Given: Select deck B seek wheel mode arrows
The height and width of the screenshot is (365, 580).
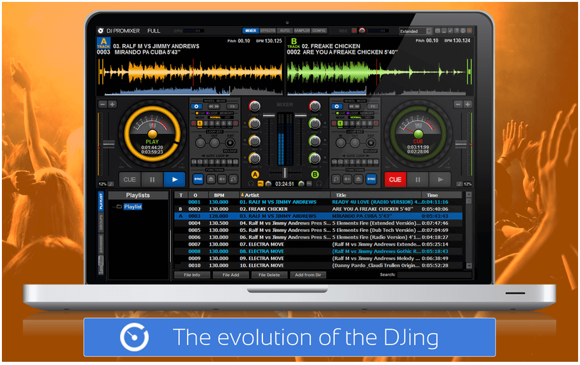Looking at the screenshot, I should 355,106.
